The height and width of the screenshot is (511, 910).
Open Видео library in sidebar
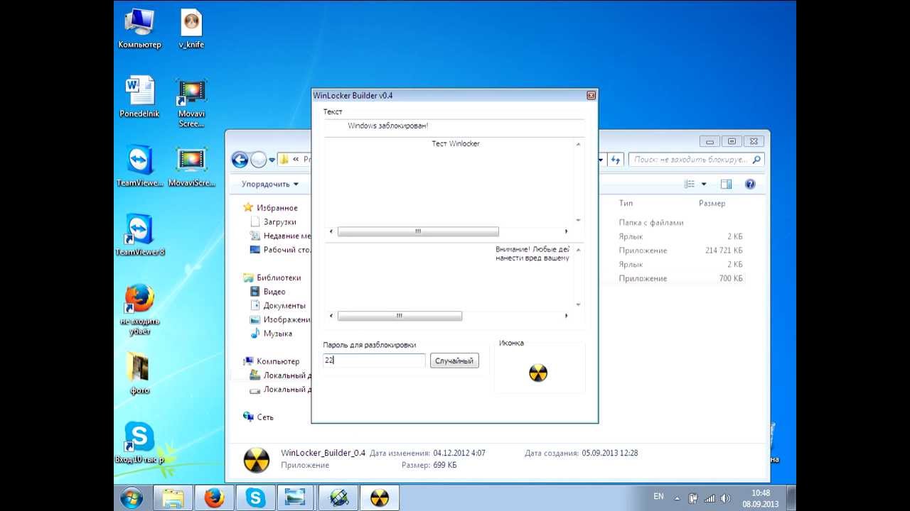[268, 292]
